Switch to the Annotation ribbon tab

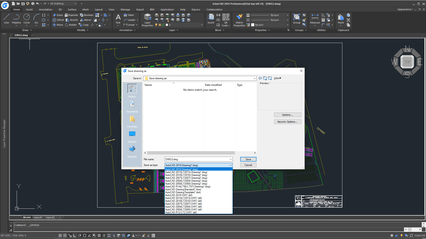click(x=45, y=9)
